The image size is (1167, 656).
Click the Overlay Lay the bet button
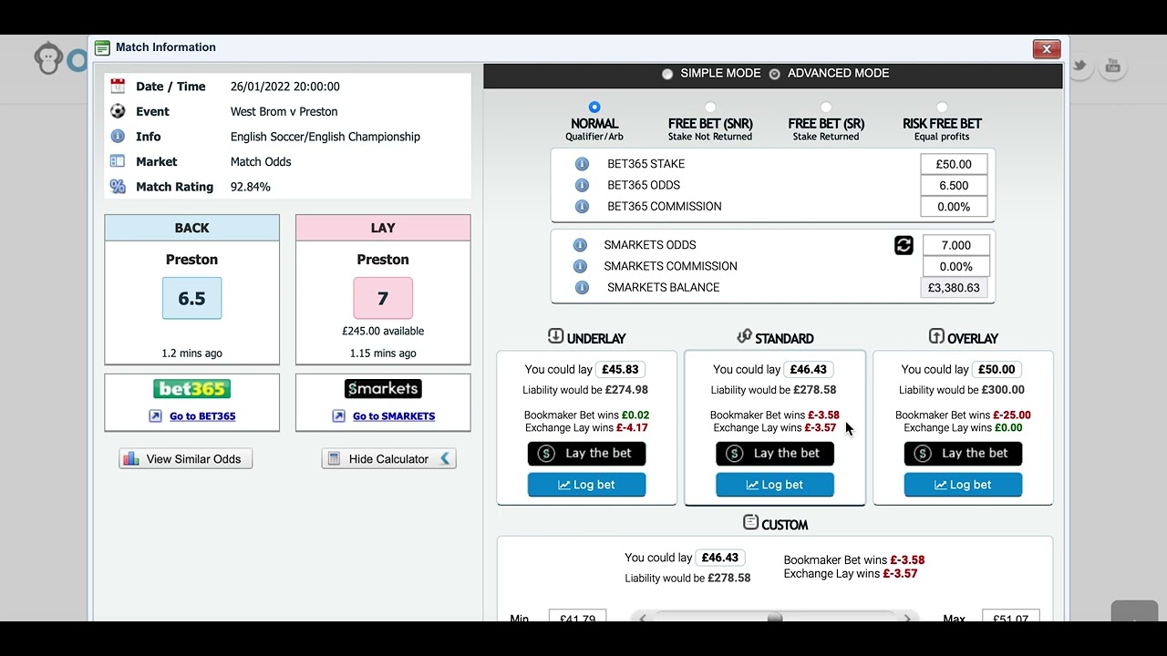tap(963, 454)
